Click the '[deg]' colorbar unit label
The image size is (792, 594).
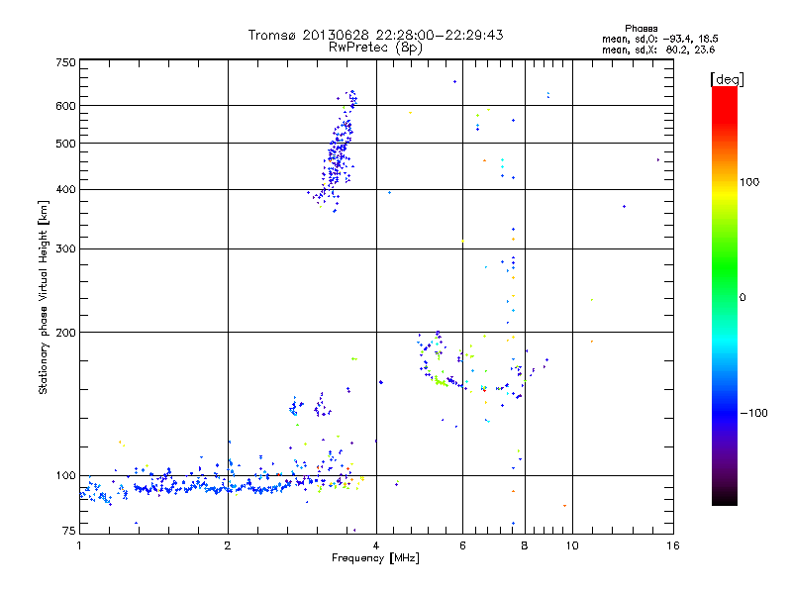(727, 79)
